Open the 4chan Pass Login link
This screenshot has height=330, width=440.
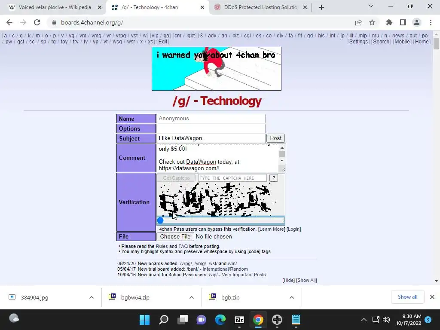(294, 229)
